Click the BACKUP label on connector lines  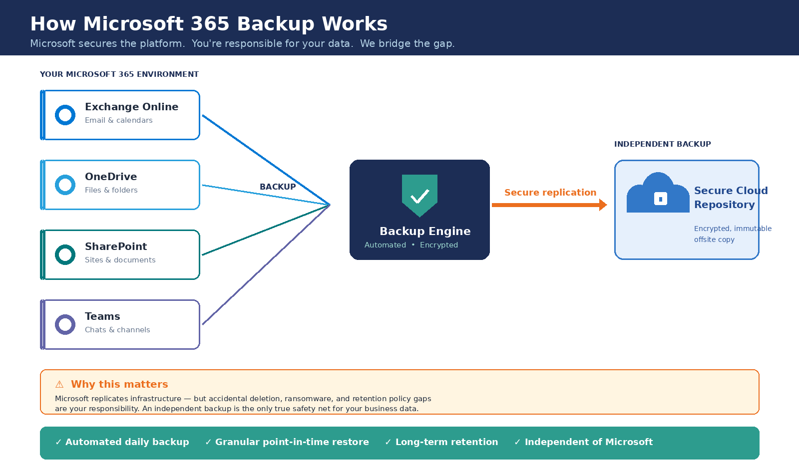point(278,187)
